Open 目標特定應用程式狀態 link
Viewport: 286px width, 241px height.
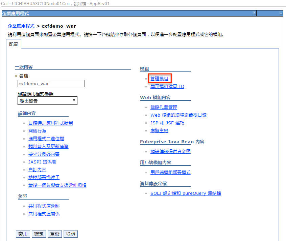(50, 123)
